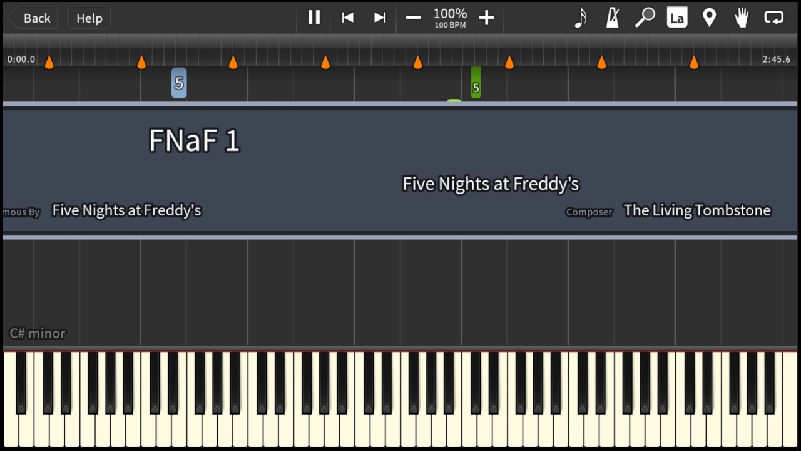This screenshot has width=801, height=451.
Task: Click the green falling note labeled 5
Action: pos(476,83)
